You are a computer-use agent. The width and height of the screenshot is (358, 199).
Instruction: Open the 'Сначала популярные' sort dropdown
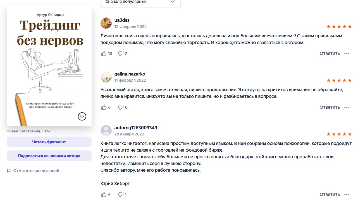click(140, 2)
